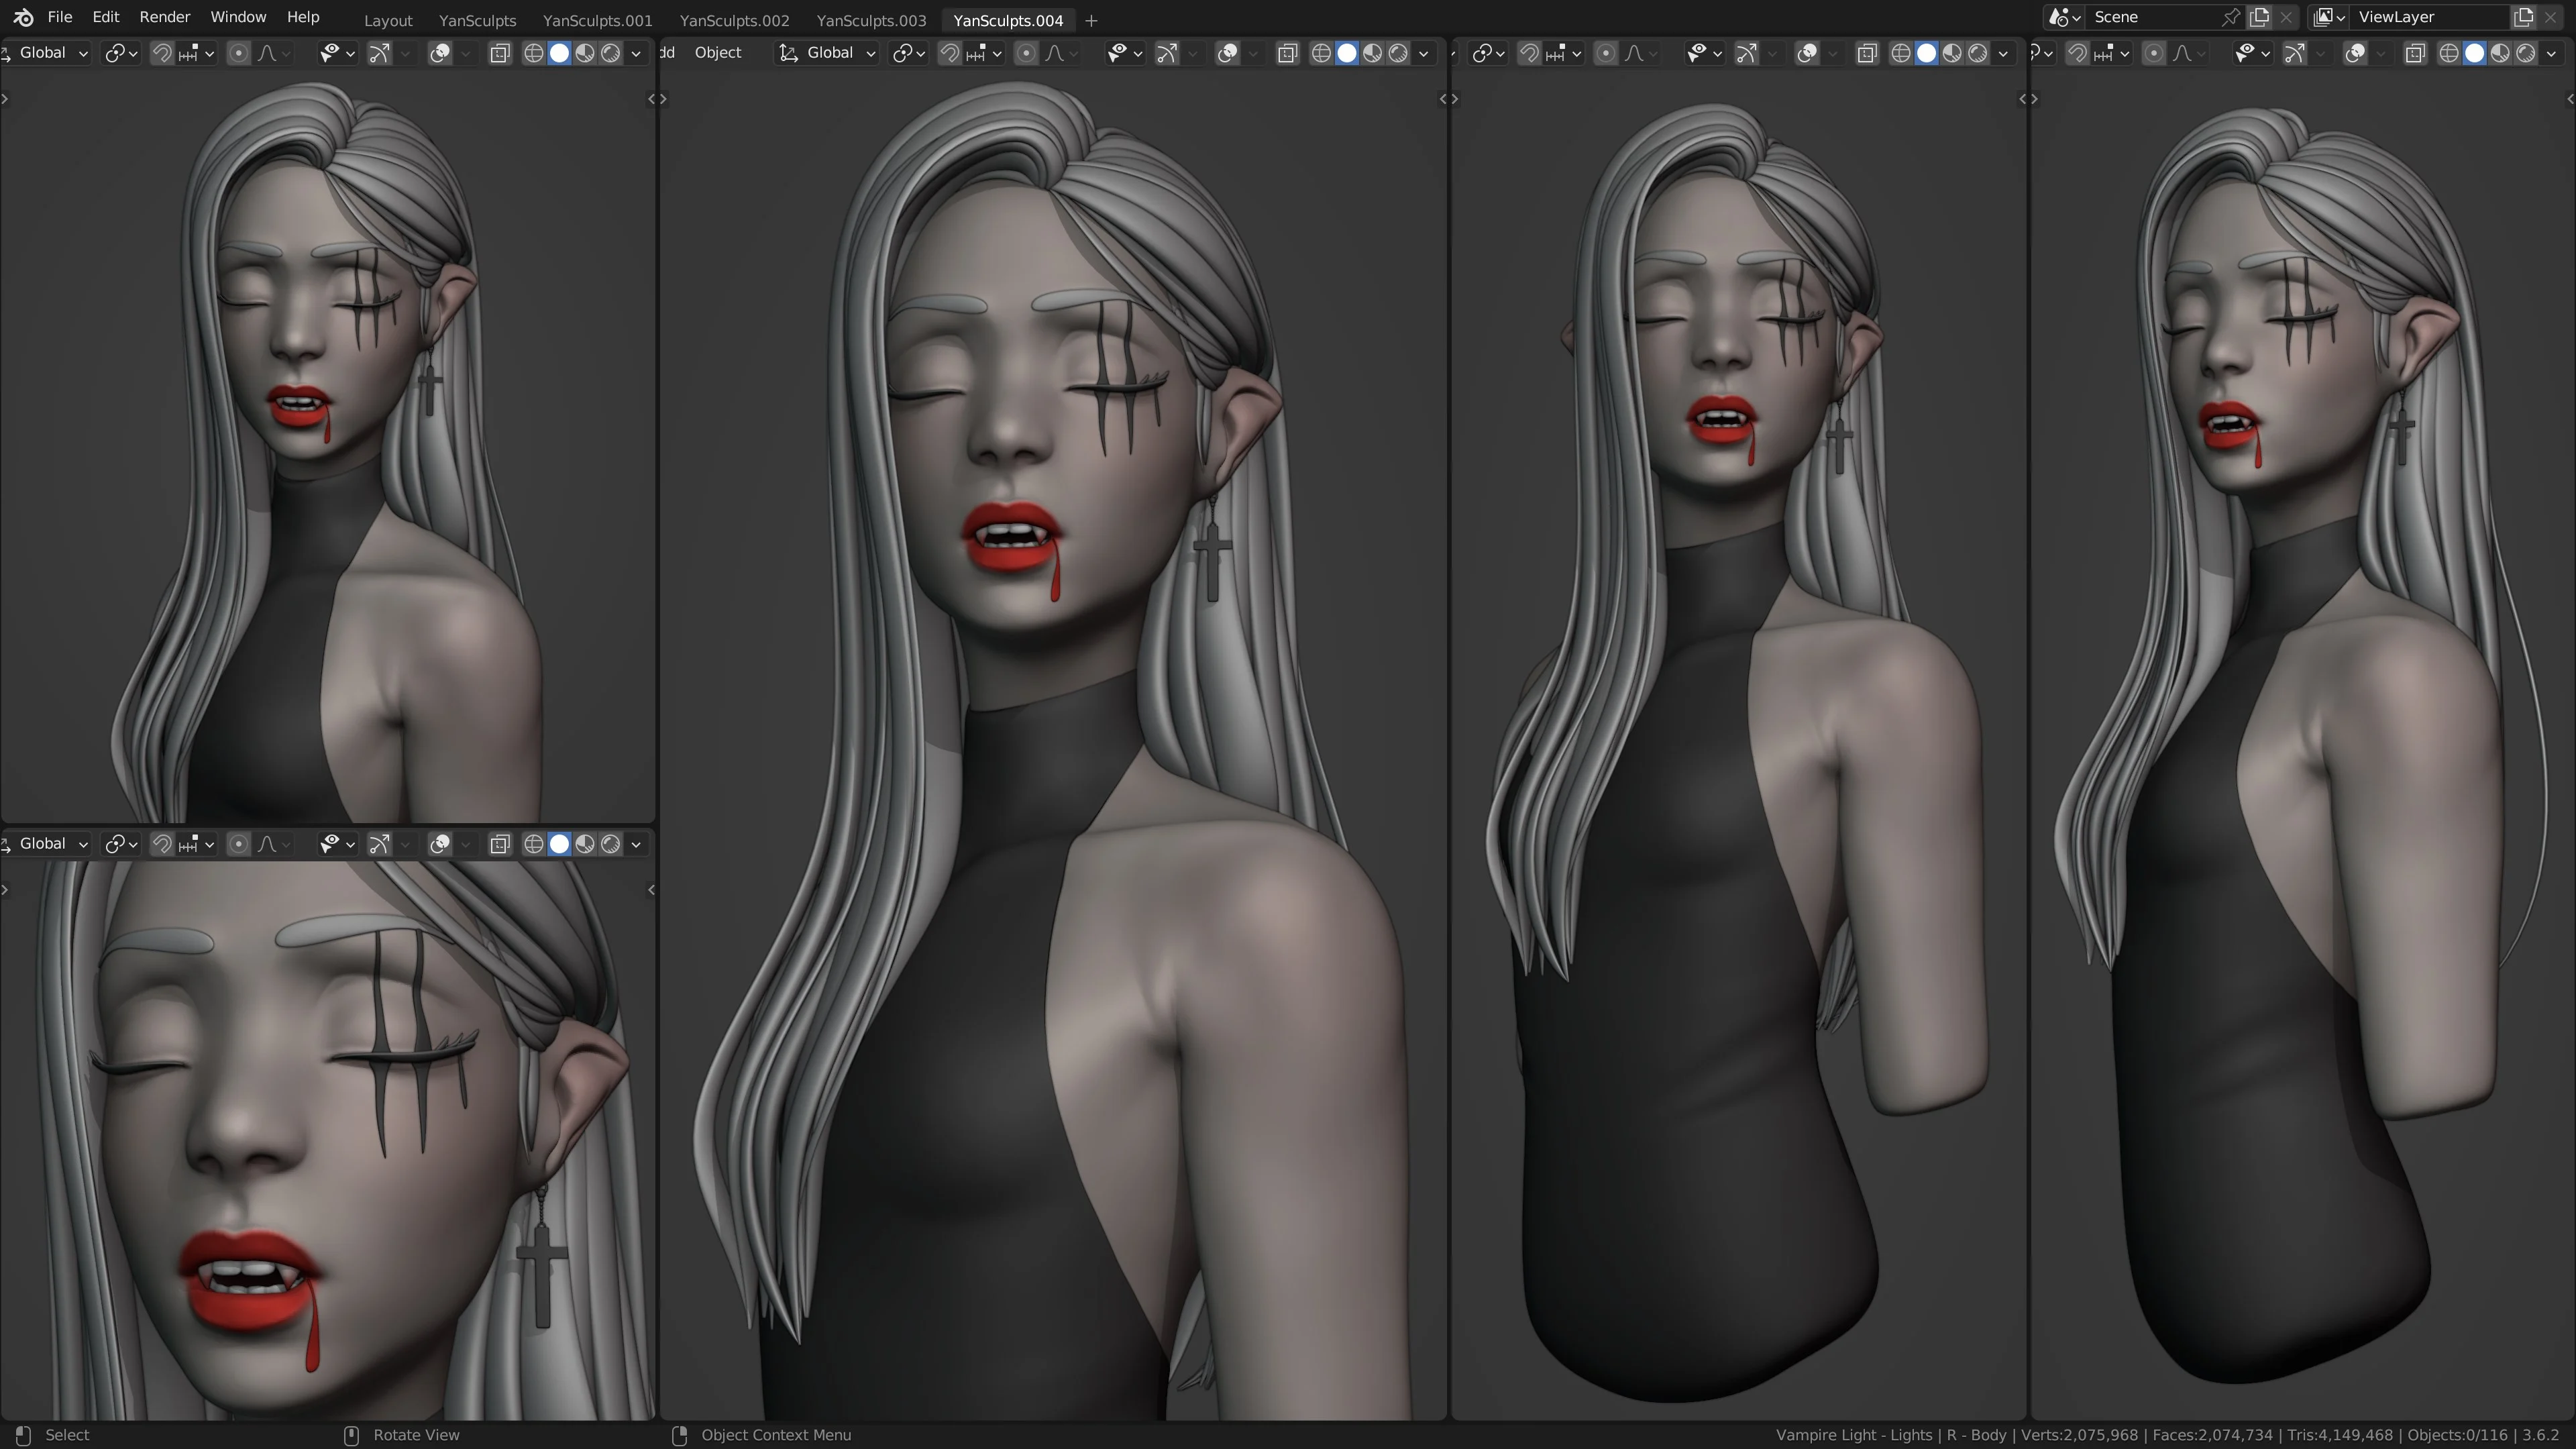Toggle proportional editing in top-left viewport
2576x1449 pixels.
point(238,53)
